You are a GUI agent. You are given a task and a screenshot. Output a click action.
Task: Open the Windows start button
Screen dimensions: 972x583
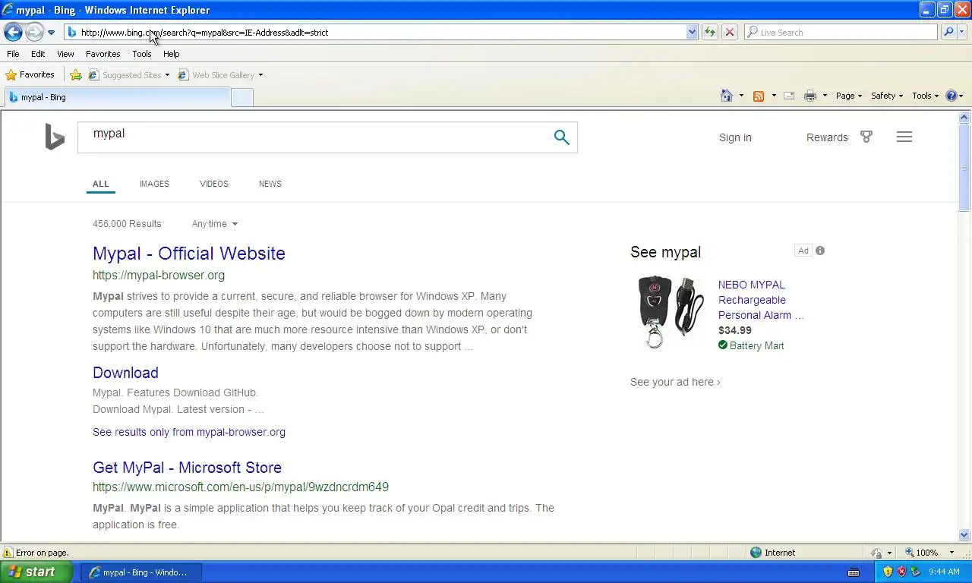[x=36, y=572]
